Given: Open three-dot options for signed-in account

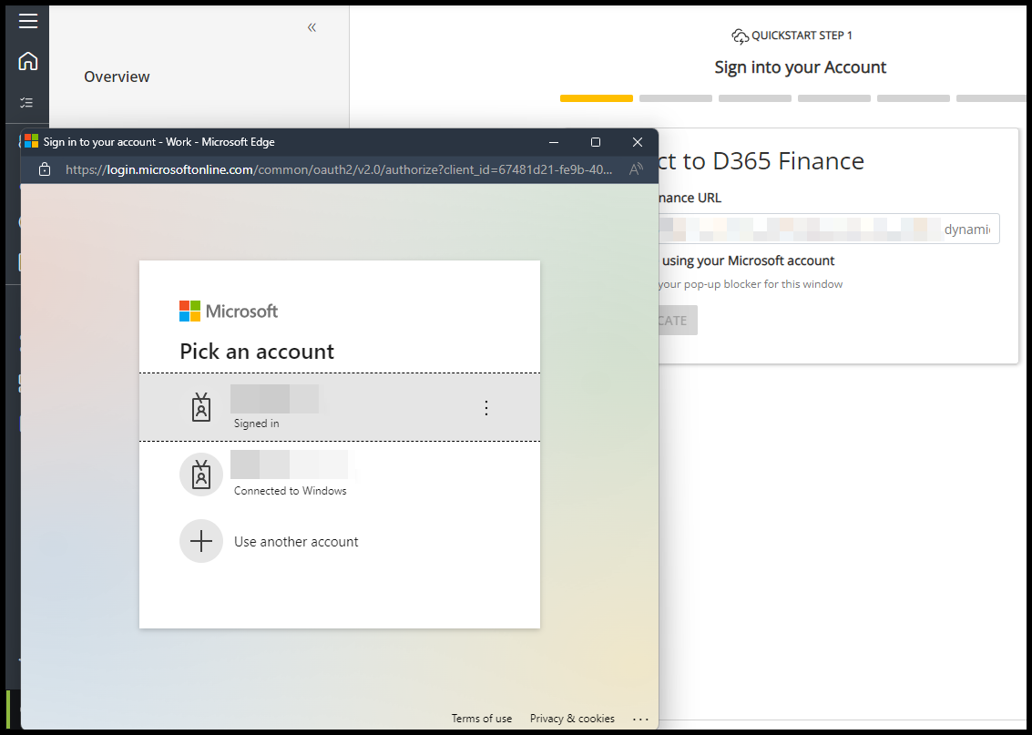Looking at the screenshot, I should click(x=485, y=408).
